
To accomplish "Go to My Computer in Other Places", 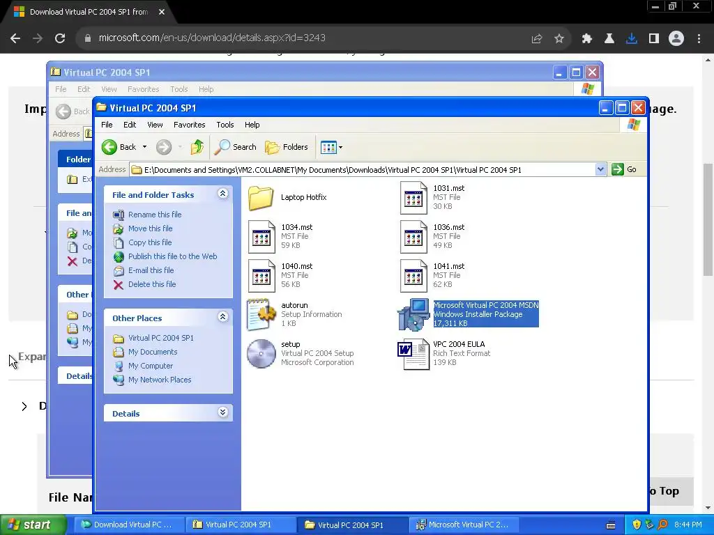I will (x=151, y=366).
